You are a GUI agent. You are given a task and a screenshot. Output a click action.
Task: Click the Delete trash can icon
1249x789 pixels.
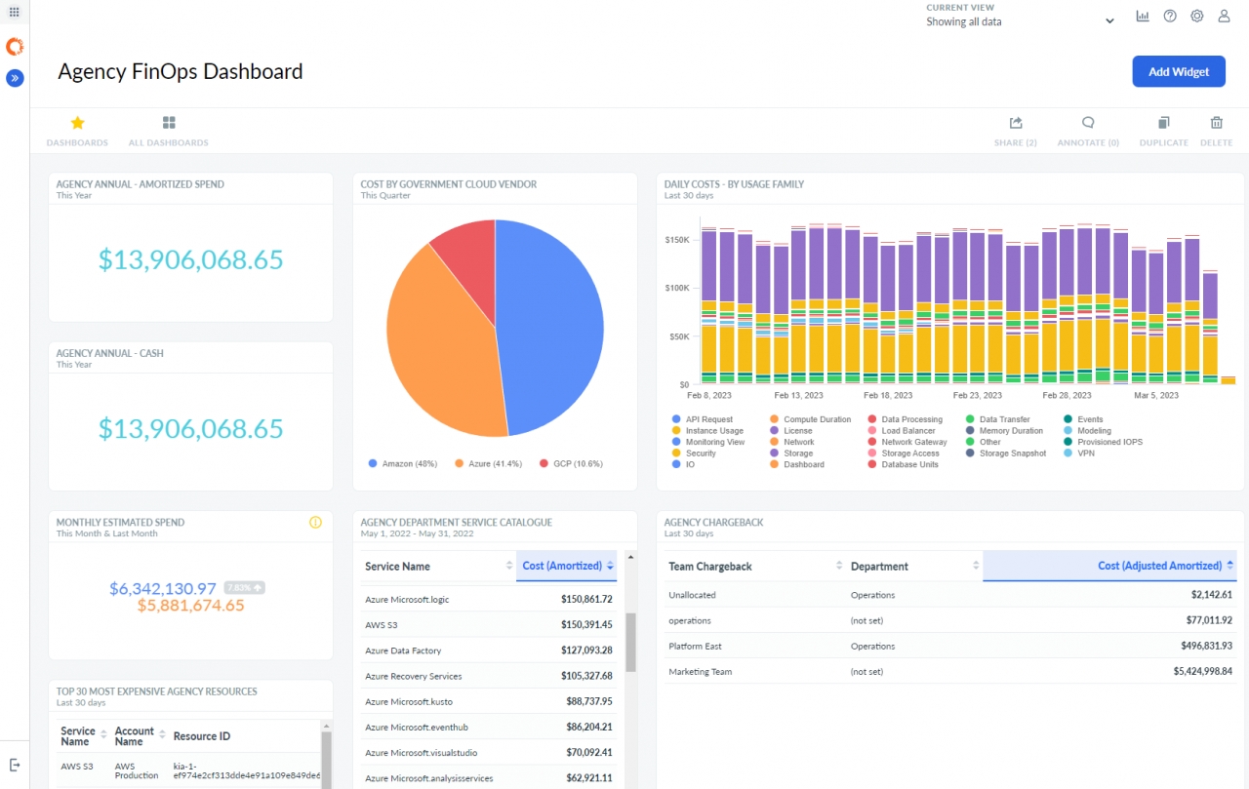pyautogui.click(x=1216, y=125)
